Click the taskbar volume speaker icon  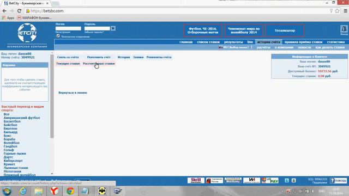[313, 191]
